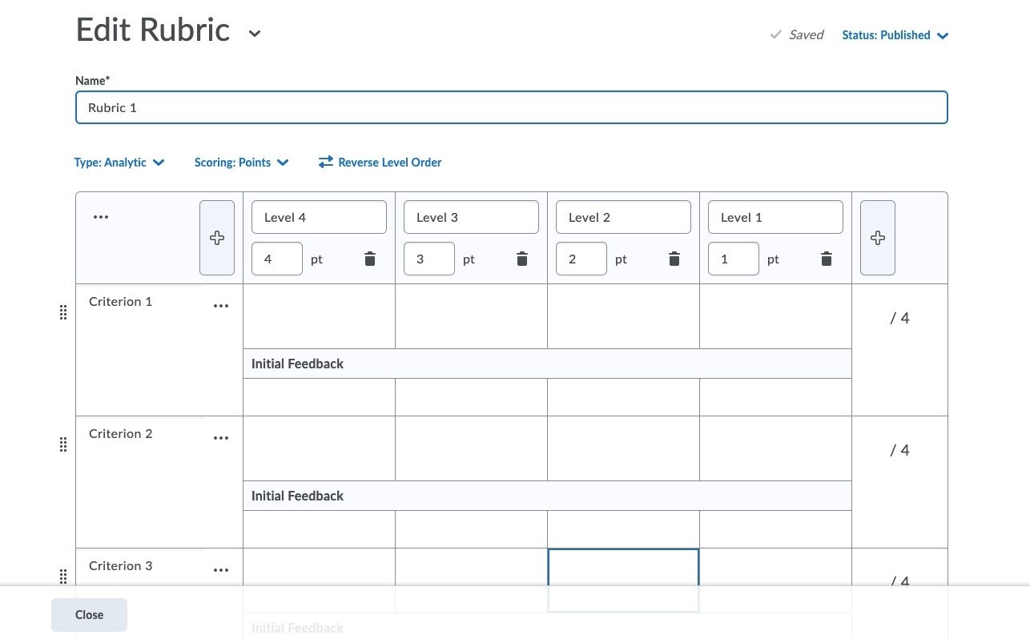The image size is (1030, 639).
Task: Open the Scoring: Points dropdown
Action: pos(241,163)
